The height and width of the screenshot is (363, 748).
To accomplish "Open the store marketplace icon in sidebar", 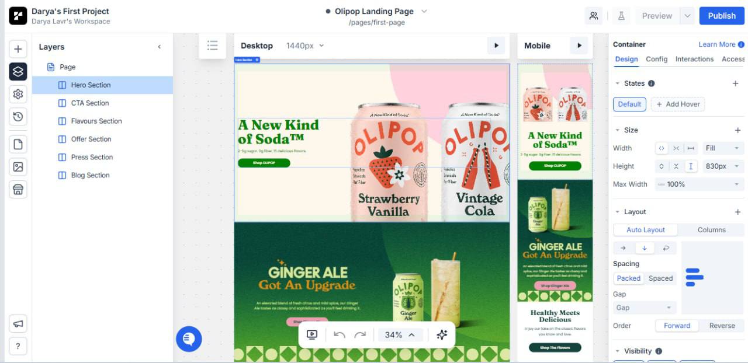I will pos(18,190).
